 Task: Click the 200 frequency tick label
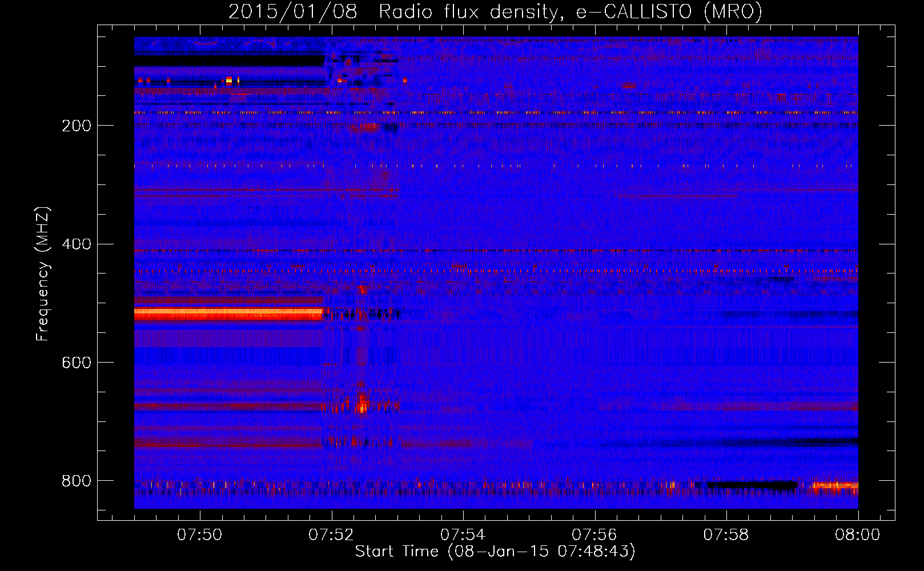(x=77, y=126)
